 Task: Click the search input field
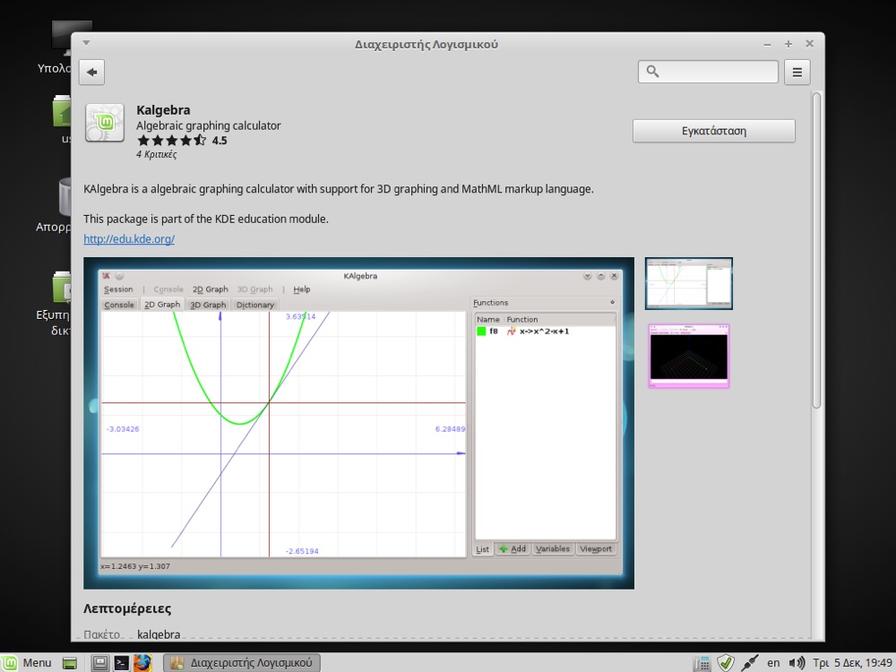click(x=717, y=72)
